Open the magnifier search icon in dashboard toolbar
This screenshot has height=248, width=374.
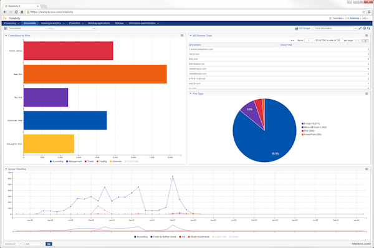click(368, 29)
